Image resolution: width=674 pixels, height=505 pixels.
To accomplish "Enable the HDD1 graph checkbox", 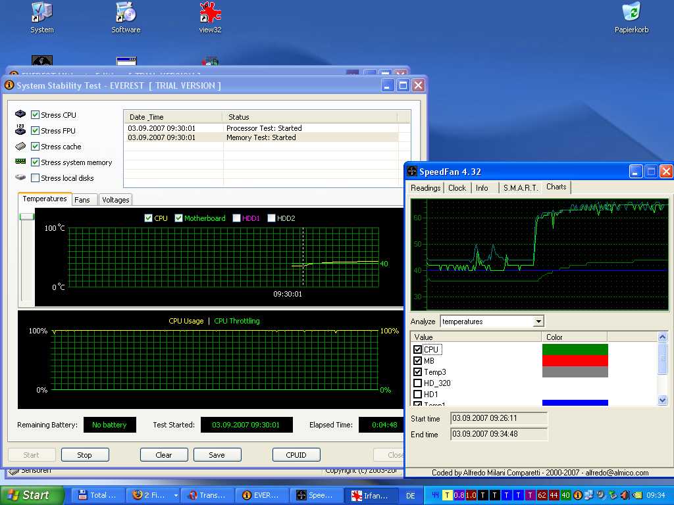I will (236, 218).
